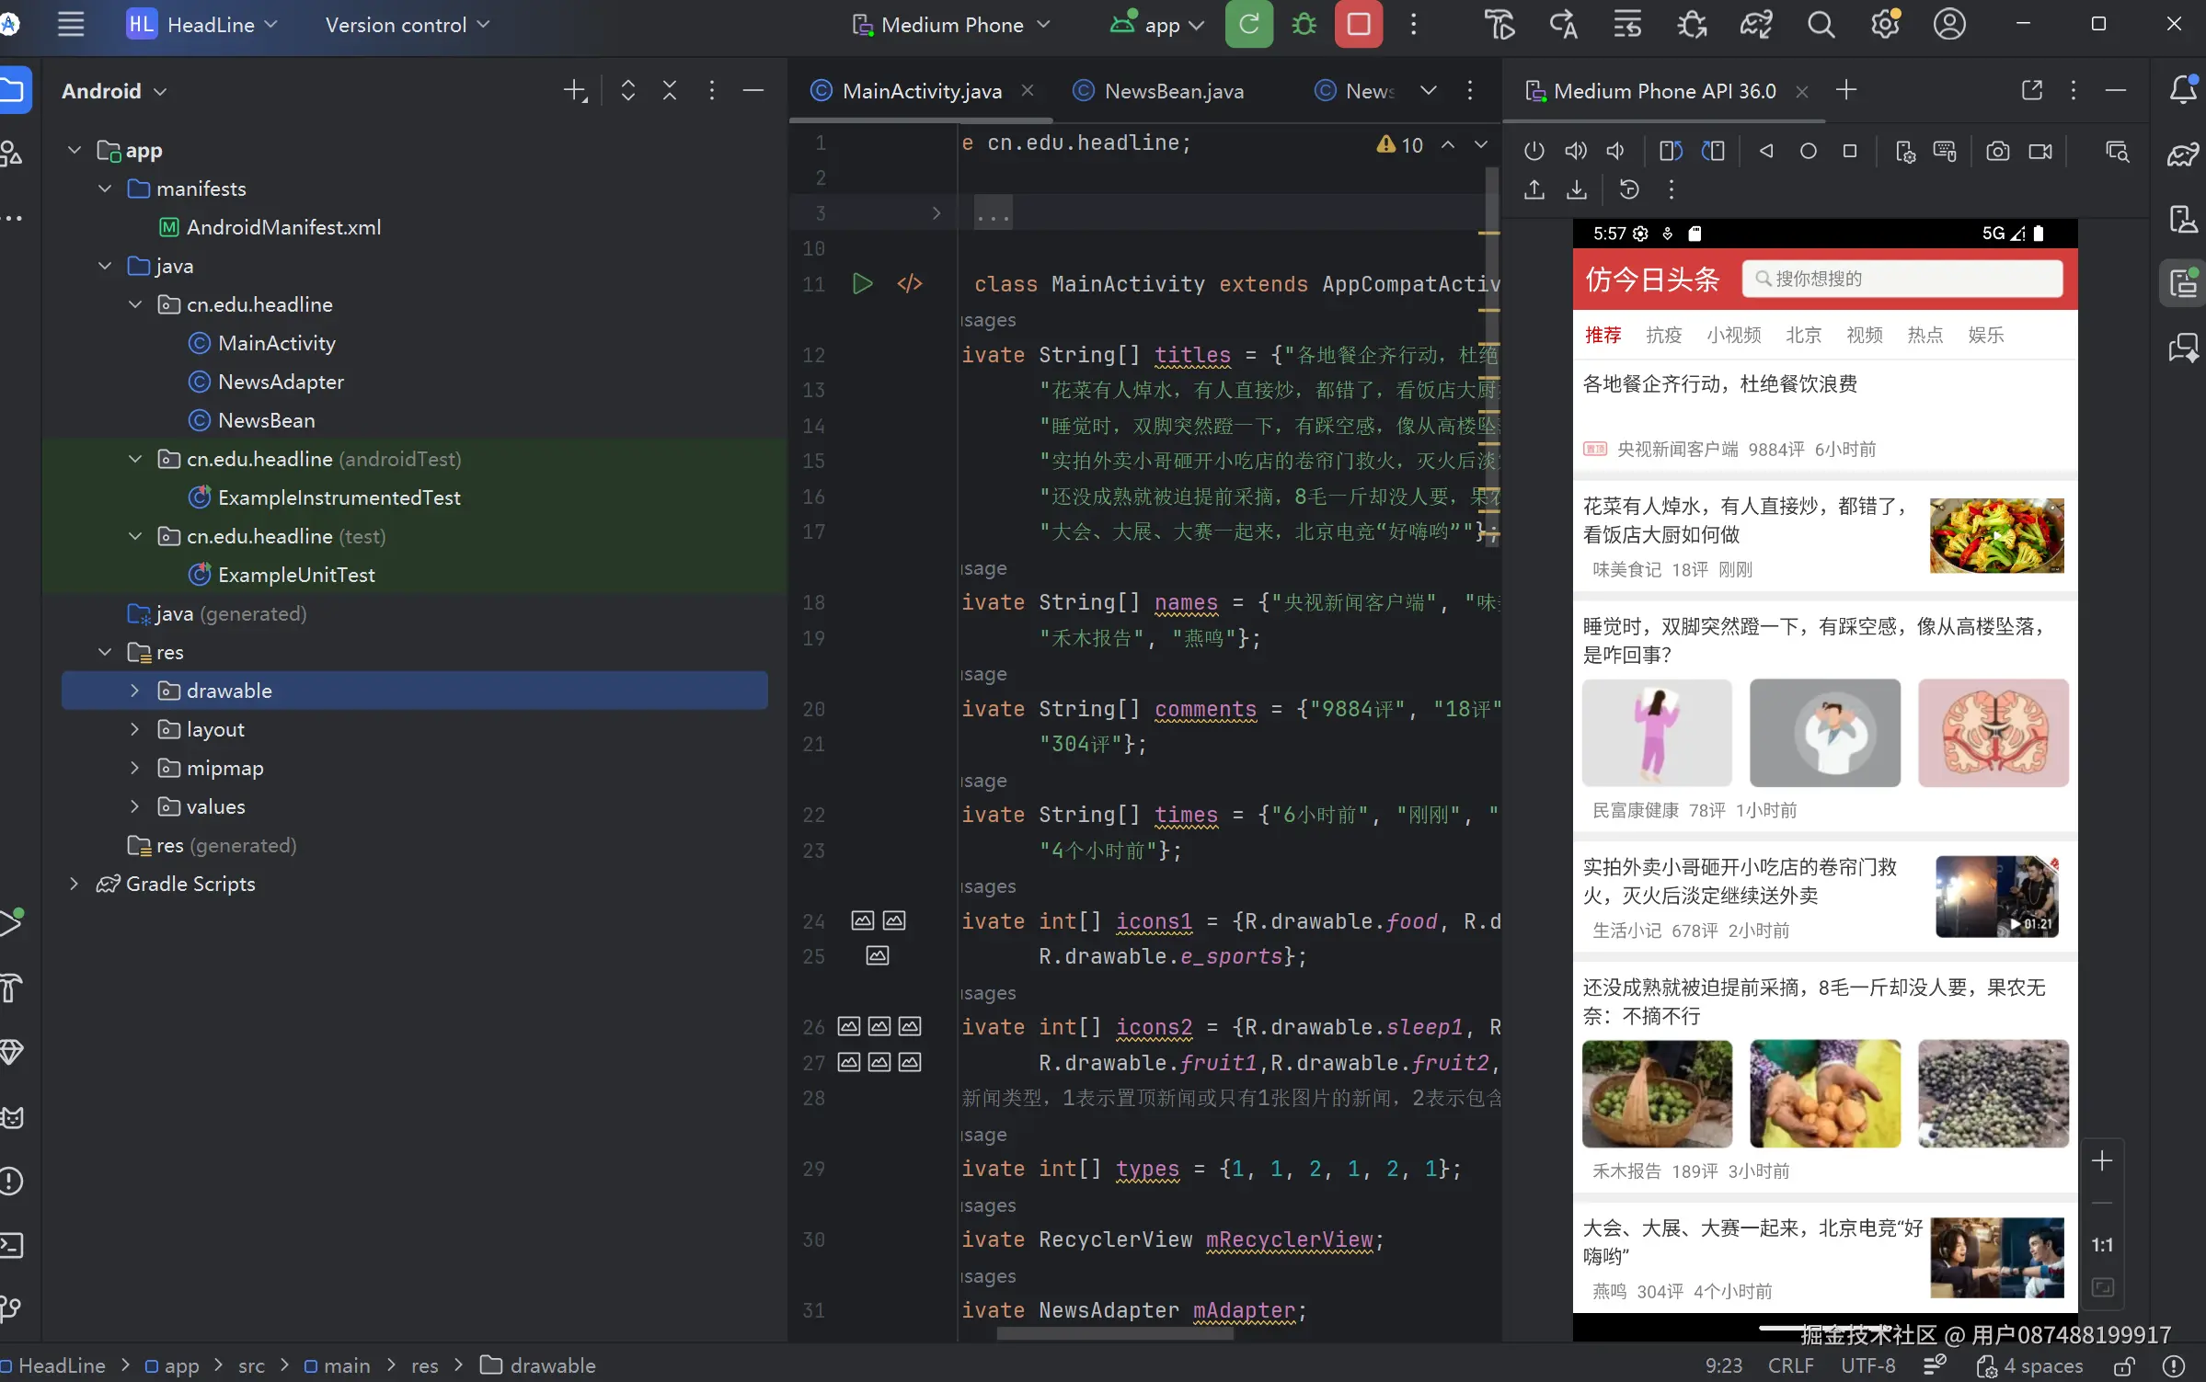Take emulator screenshot with camera icon
Screen dimensions: 2206x1382
pyautogui.click(x=1997, y=151)
